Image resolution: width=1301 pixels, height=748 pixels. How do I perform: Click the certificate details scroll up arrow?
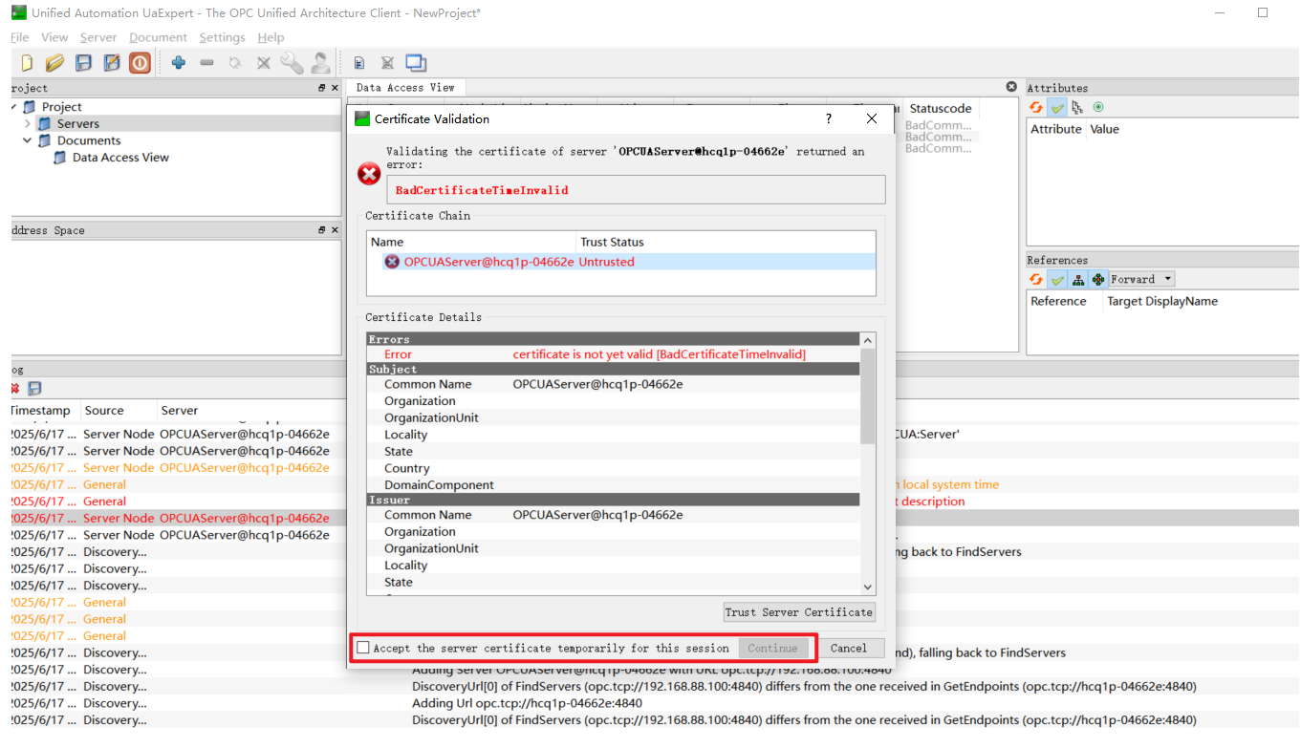pyautogui.click(x=868, y=340)
